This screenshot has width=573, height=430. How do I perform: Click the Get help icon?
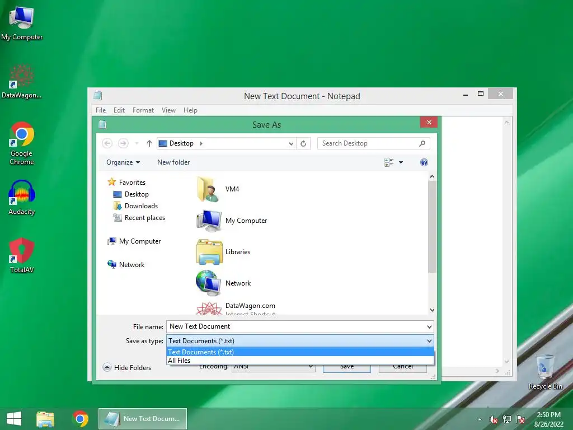[424, 162]
